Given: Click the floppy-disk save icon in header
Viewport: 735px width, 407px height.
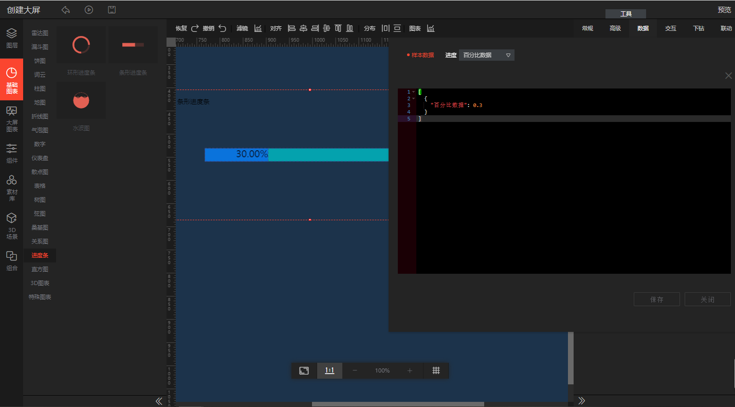Looking at the screenshot, I should pyautogui.click(x=112, y=10).
